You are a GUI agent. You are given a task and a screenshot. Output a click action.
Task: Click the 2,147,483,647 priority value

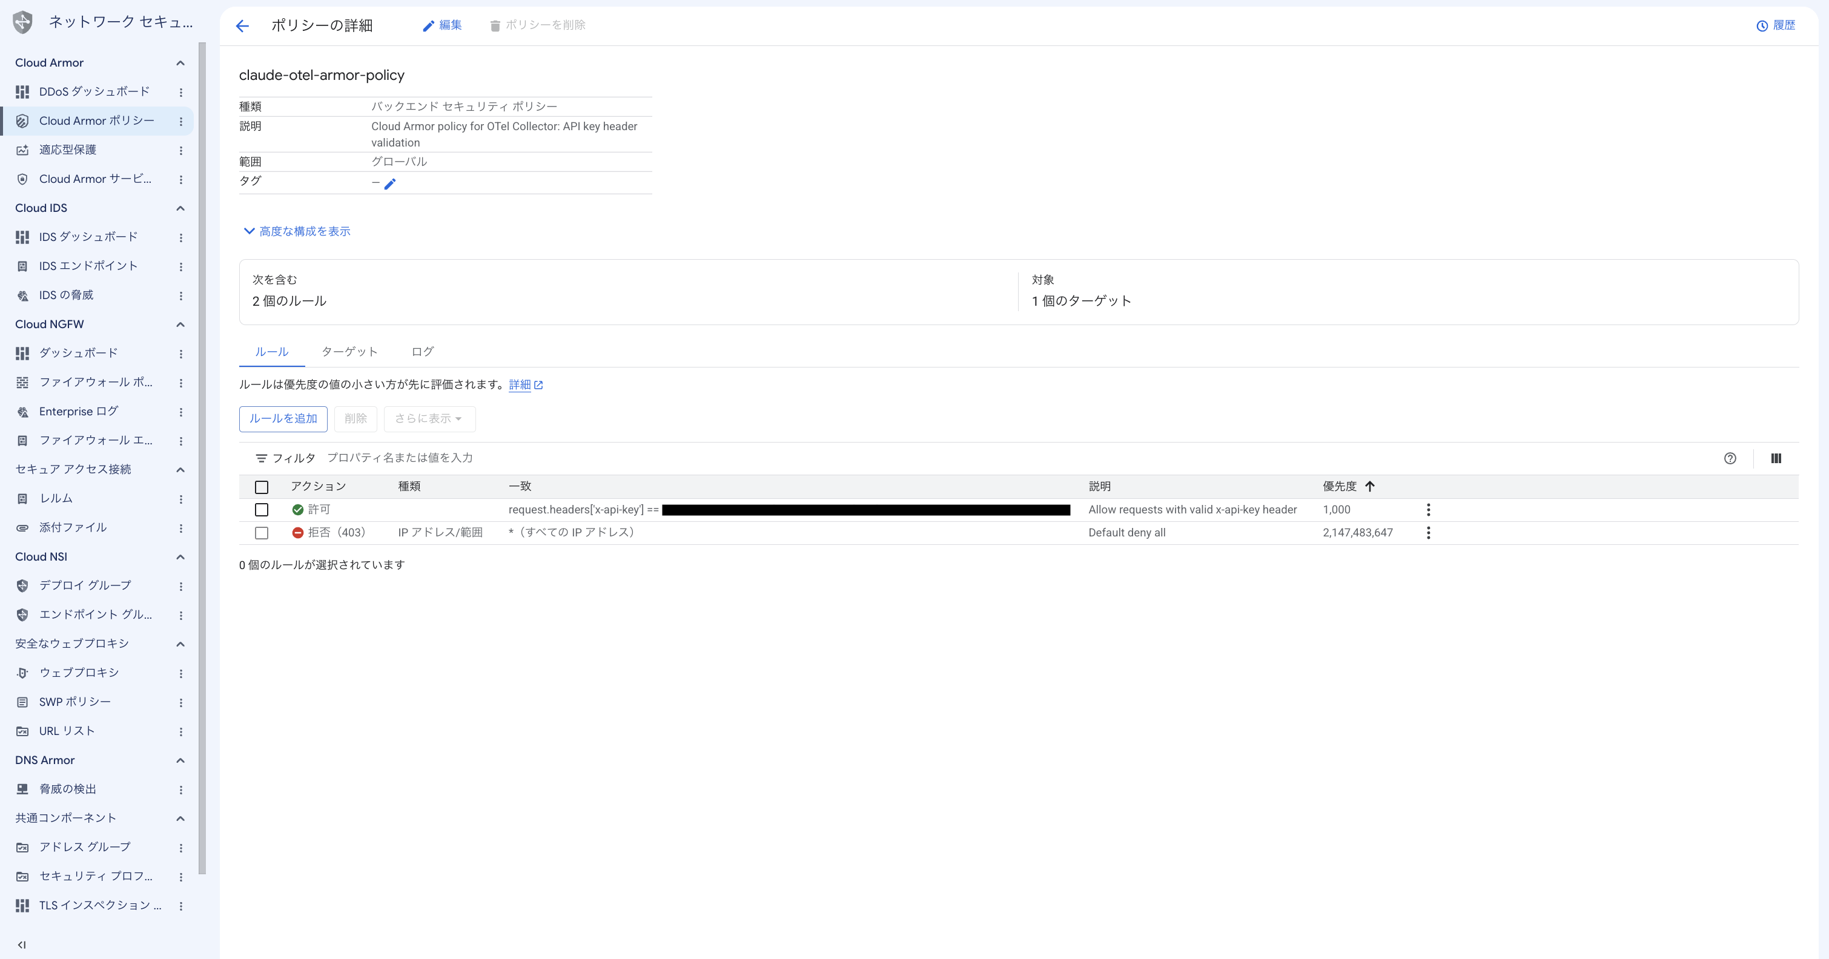coord(1358,532)
